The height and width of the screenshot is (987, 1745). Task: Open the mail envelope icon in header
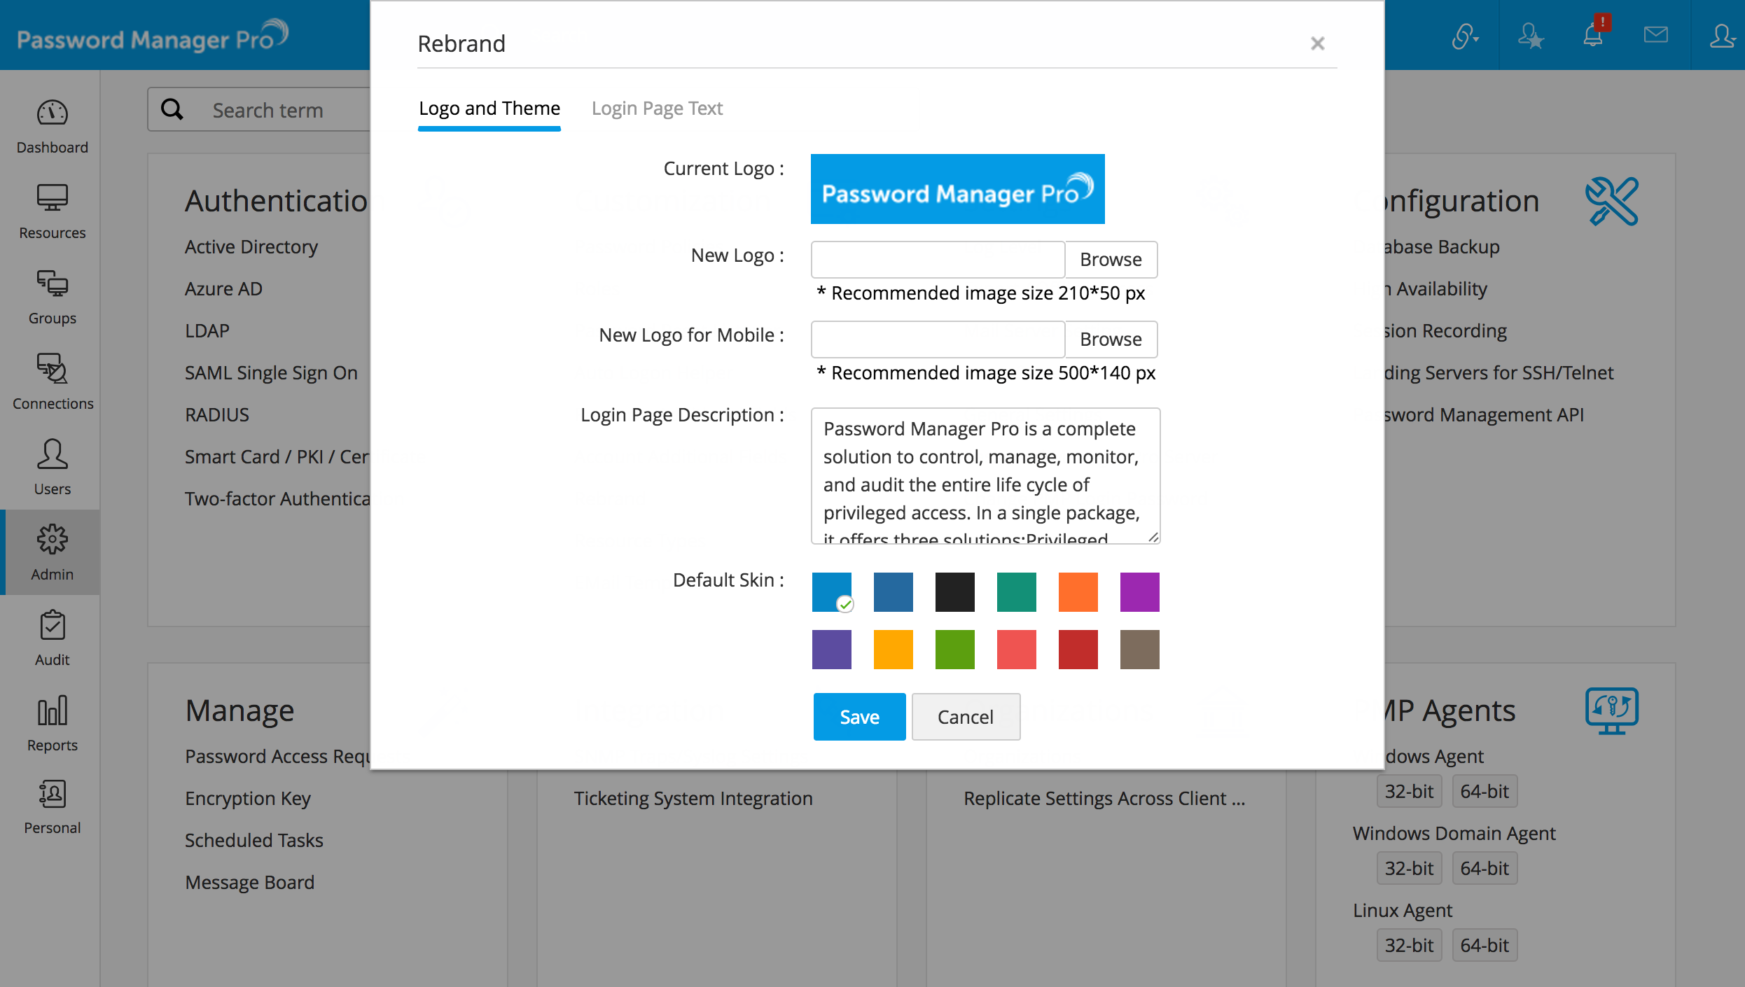point(1656,35)
